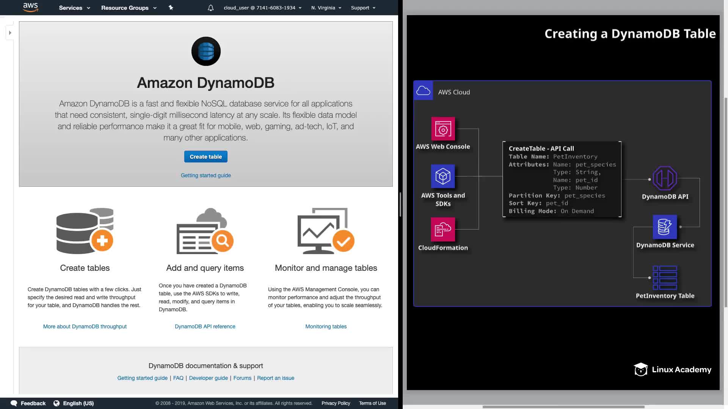This screenshot has width=728, height=409.
Task: Click the pin shortcuts icon in navbar
Action: pyautogui.click(x=171, y=8)
